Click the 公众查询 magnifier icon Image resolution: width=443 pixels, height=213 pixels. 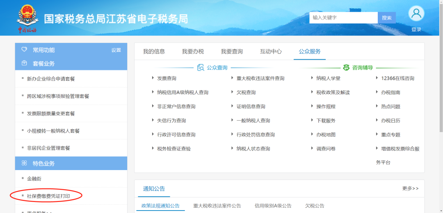pos(201,67)
